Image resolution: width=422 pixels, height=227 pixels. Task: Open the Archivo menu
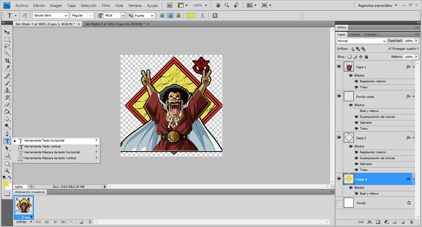pyautogui.click(x=22, y=6)
